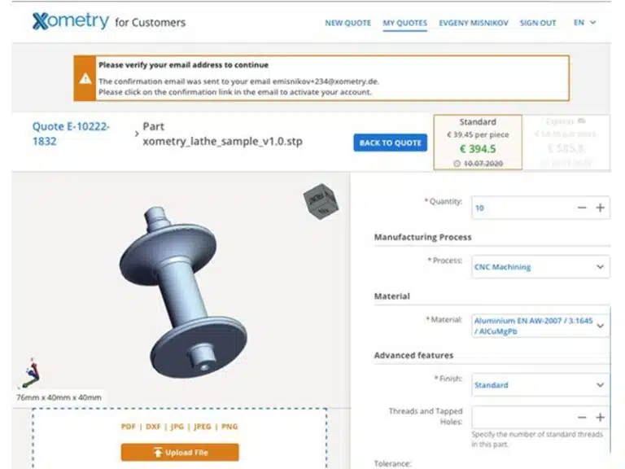Open the EN language selector
Image resolution: width=625 pixels, height=469 pixels.
584,23
